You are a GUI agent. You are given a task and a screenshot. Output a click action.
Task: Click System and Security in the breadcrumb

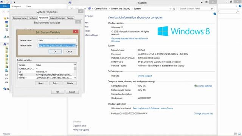pyautogui.click(x=121, y=9)
